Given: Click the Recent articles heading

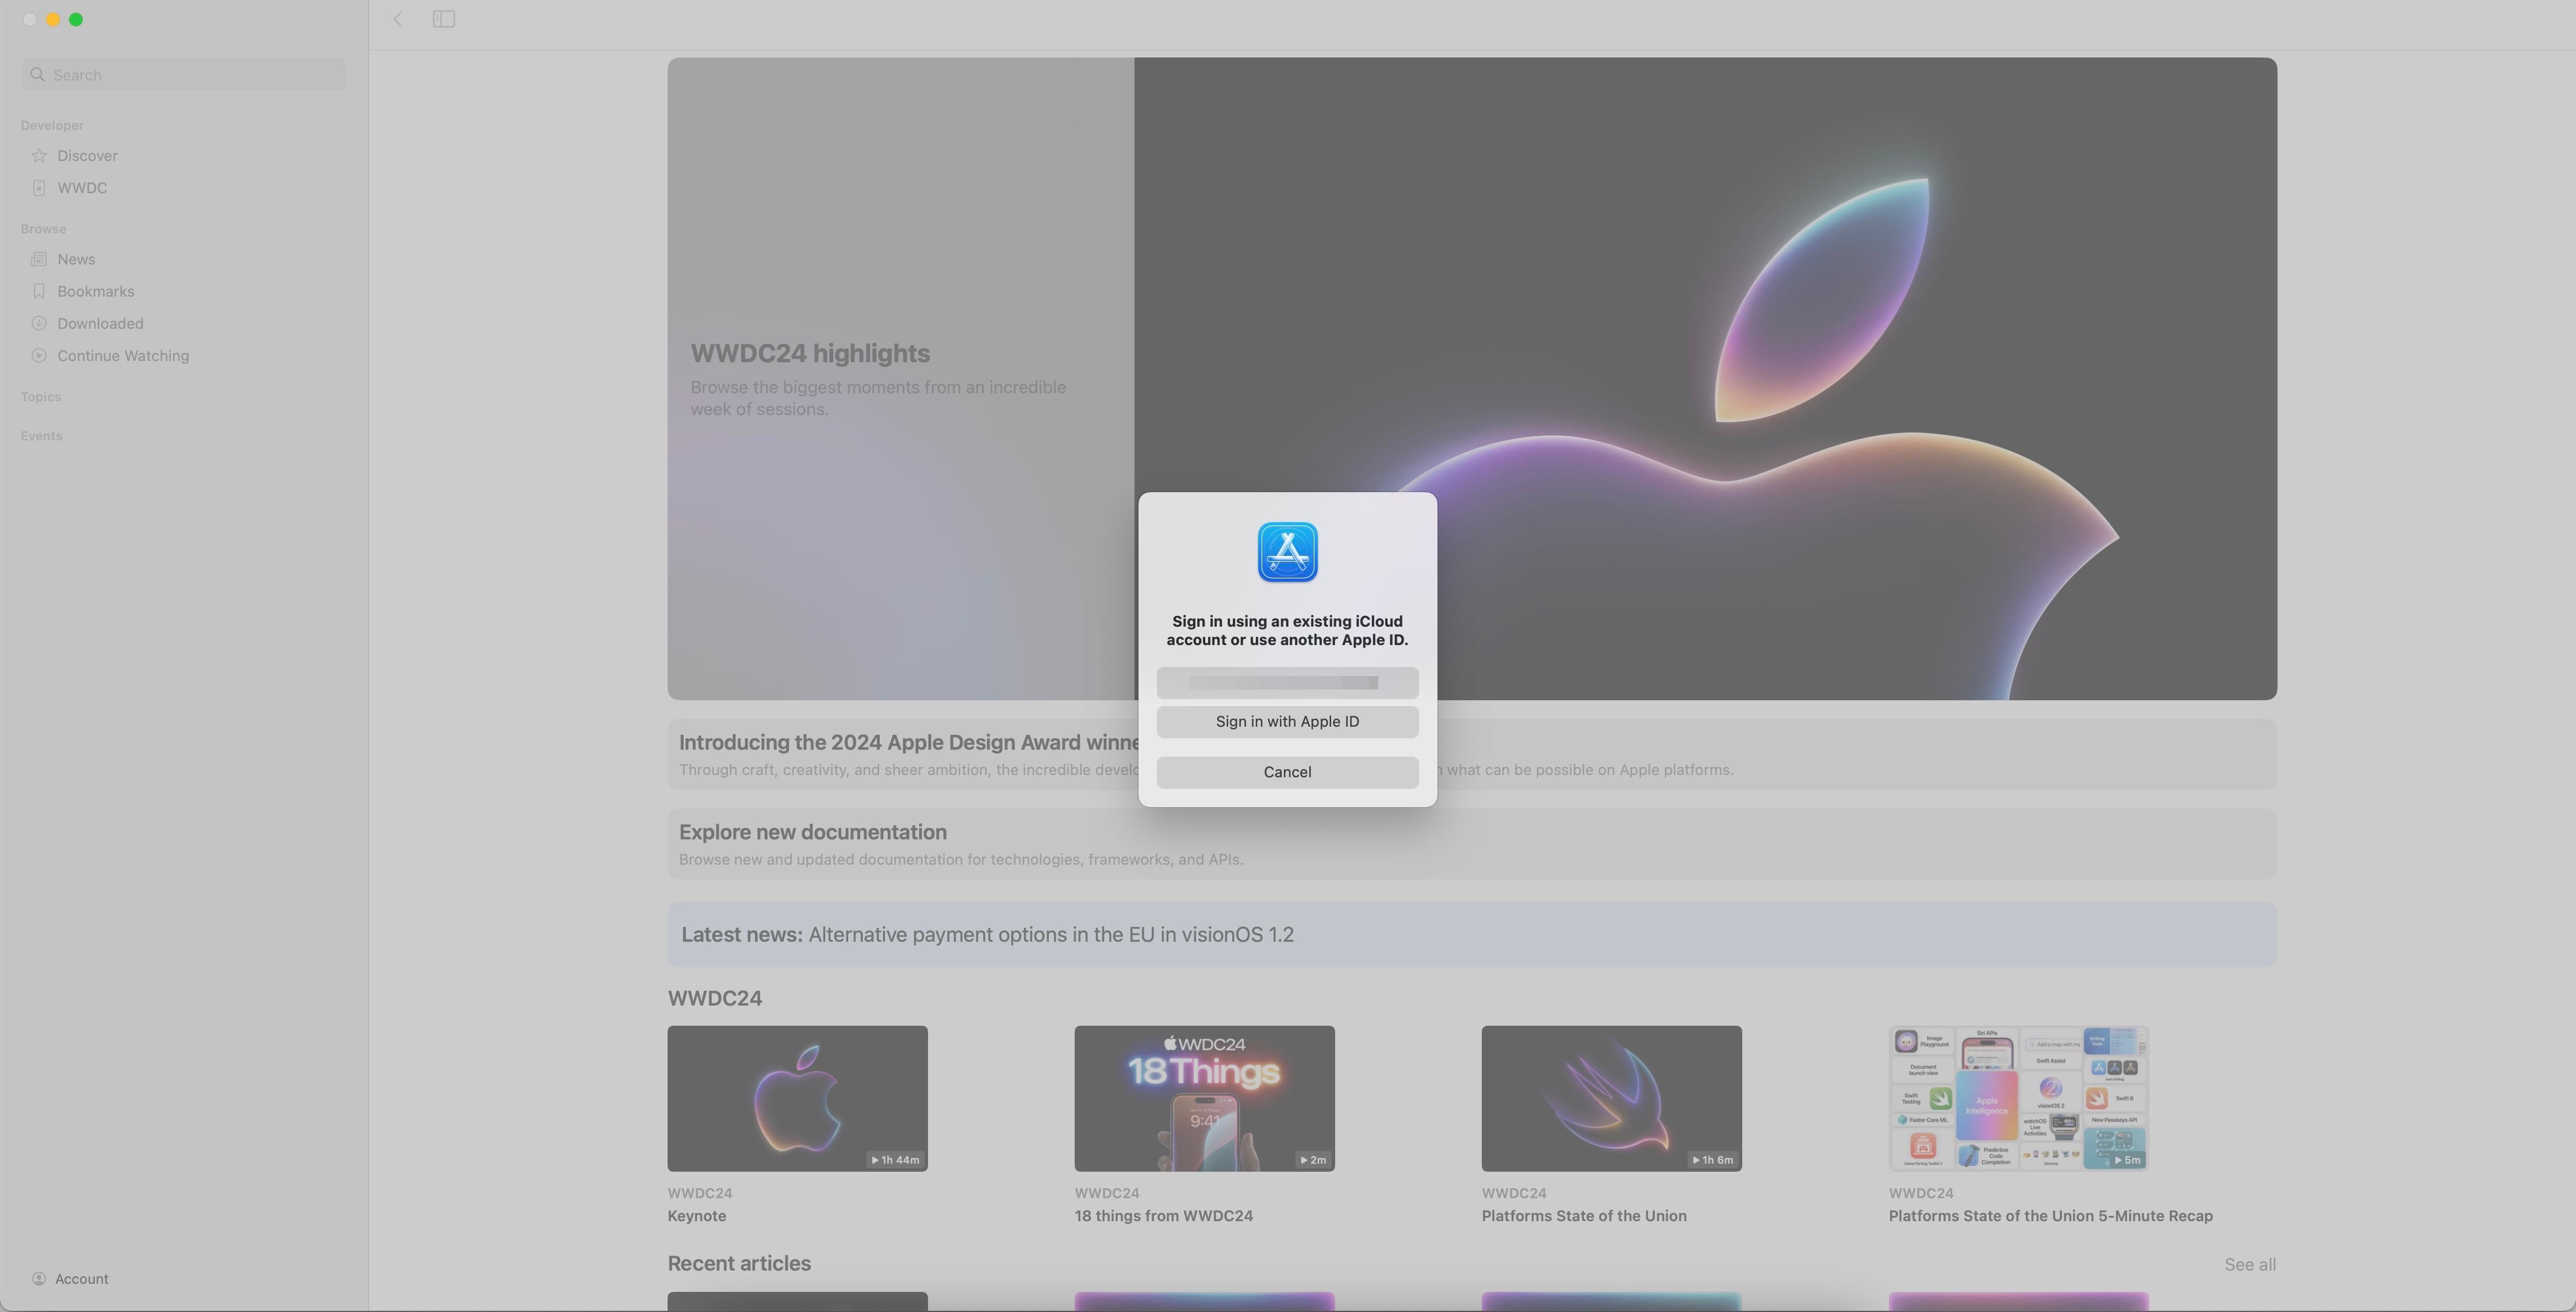Looking at the screenshot, I should (739, 1264).
